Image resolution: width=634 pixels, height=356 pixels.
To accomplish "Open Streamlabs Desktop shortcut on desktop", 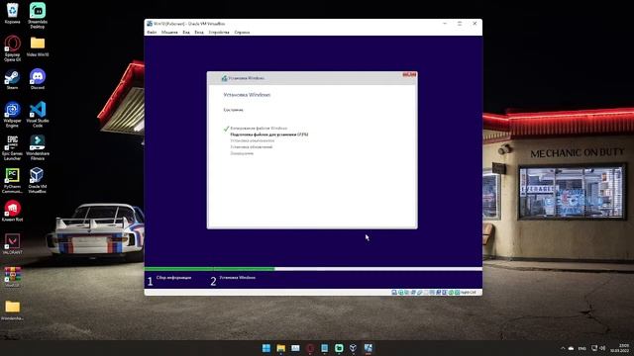I will [x=38, y=16].
